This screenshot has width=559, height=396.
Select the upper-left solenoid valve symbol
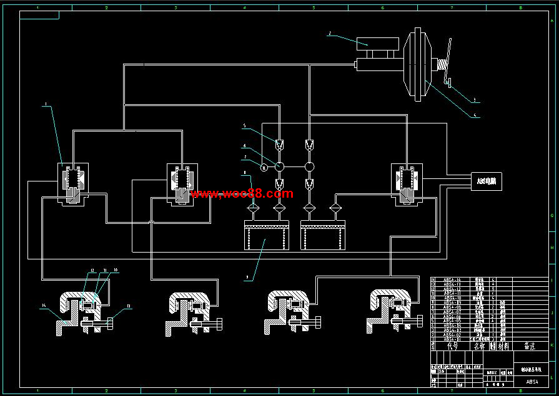(x=73, y=182)
